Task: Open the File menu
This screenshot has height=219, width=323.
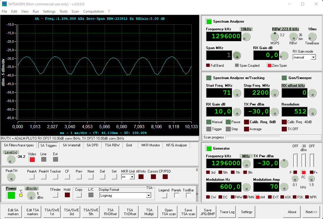Action: click(4, 11)
